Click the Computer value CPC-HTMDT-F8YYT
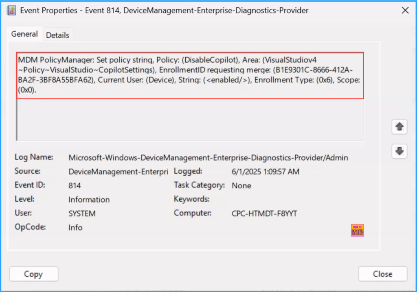This screenshot has width=417, height=292. point(264,214)
